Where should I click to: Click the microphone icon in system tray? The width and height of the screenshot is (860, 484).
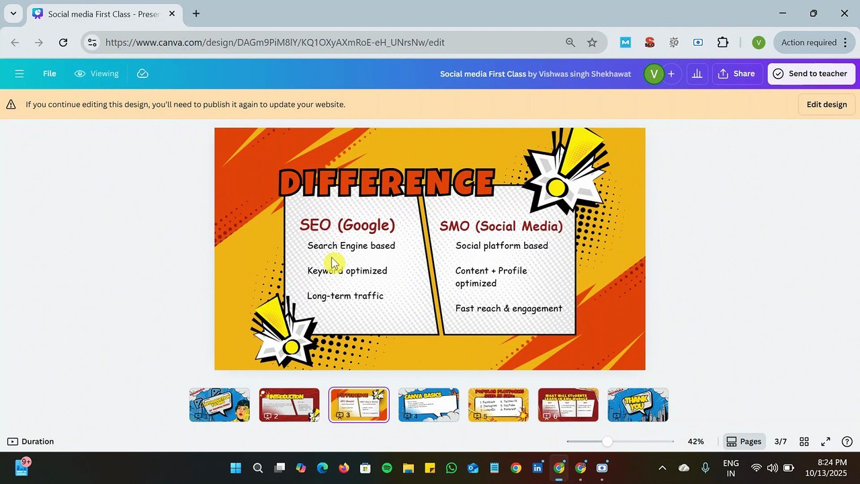[x=705, y=468]
